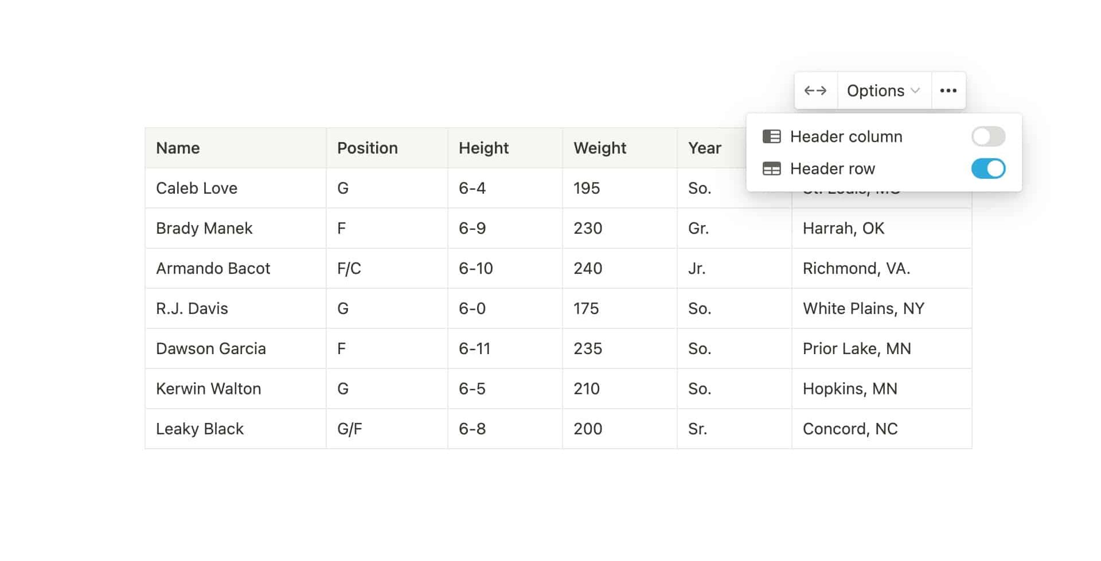Viewport: 1101px width, 561px height.
Task: Click the Header row icon
Action: [771, 168]
